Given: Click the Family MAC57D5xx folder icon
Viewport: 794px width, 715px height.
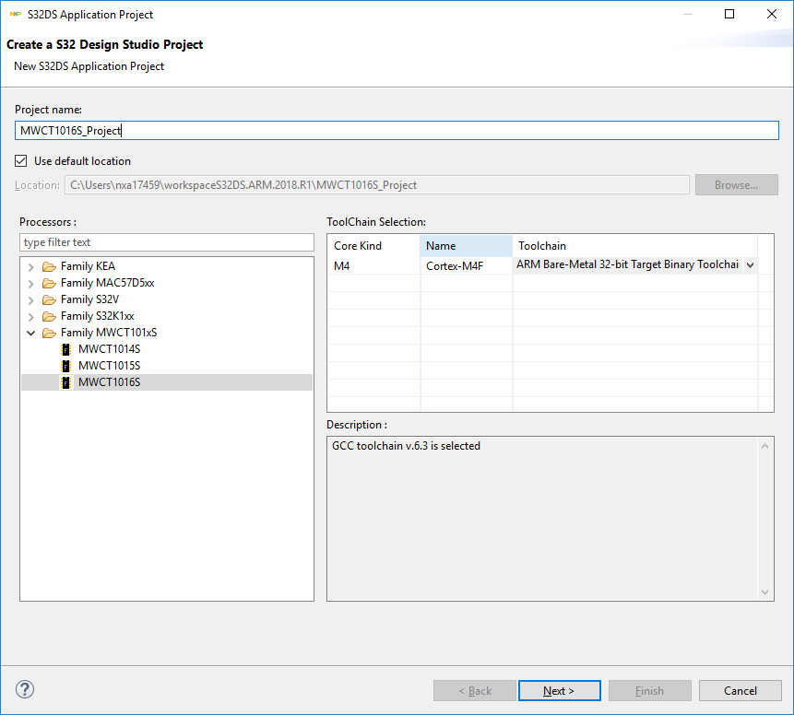Looking at the screenshot, I should [49, 283].
